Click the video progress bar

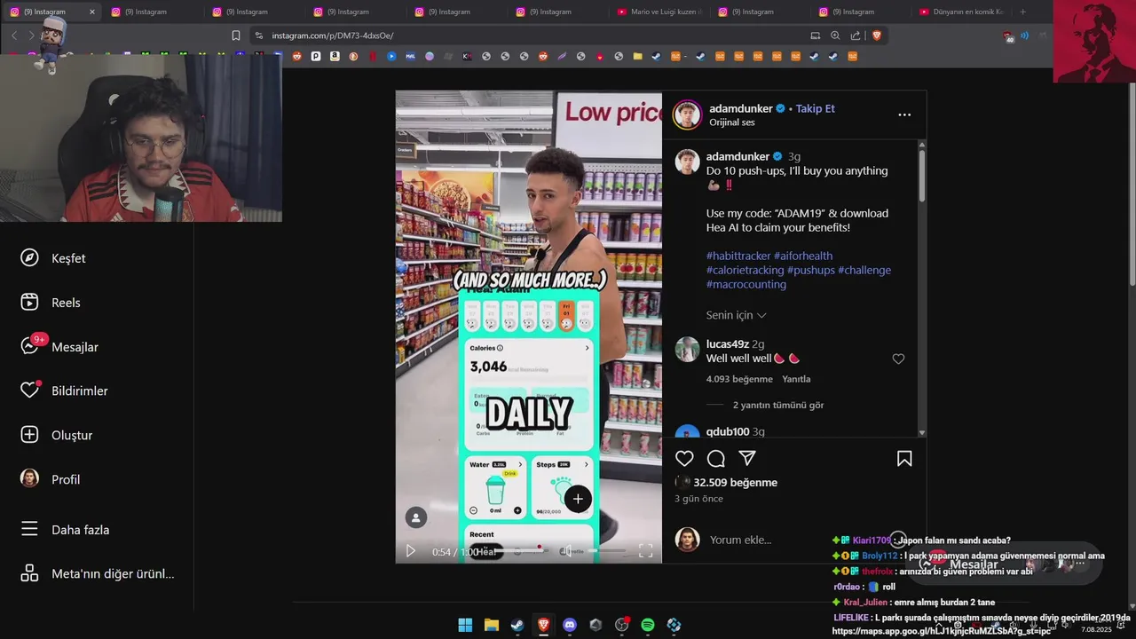pyautogui.click(x=519, y=551)
